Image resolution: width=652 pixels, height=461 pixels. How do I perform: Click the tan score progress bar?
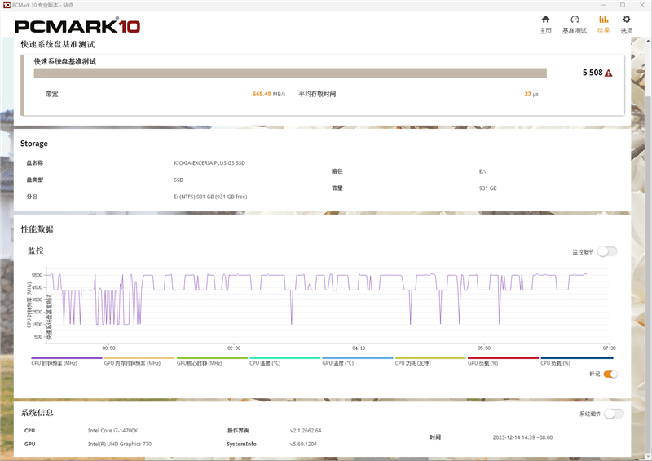point(289,73)
